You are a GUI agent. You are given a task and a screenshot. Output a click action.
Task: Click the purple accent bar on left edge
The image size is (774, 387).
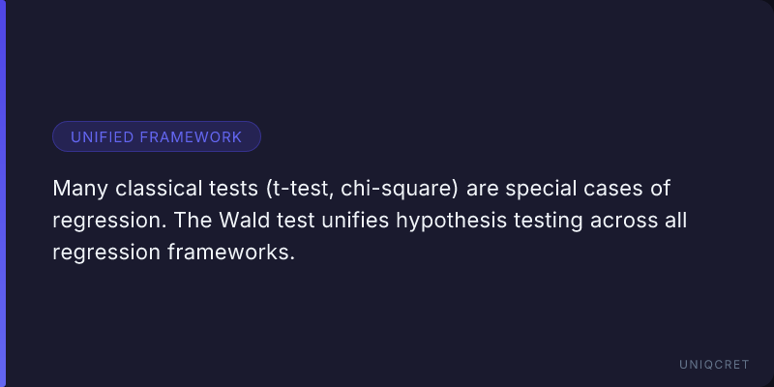tap(3, 193)
